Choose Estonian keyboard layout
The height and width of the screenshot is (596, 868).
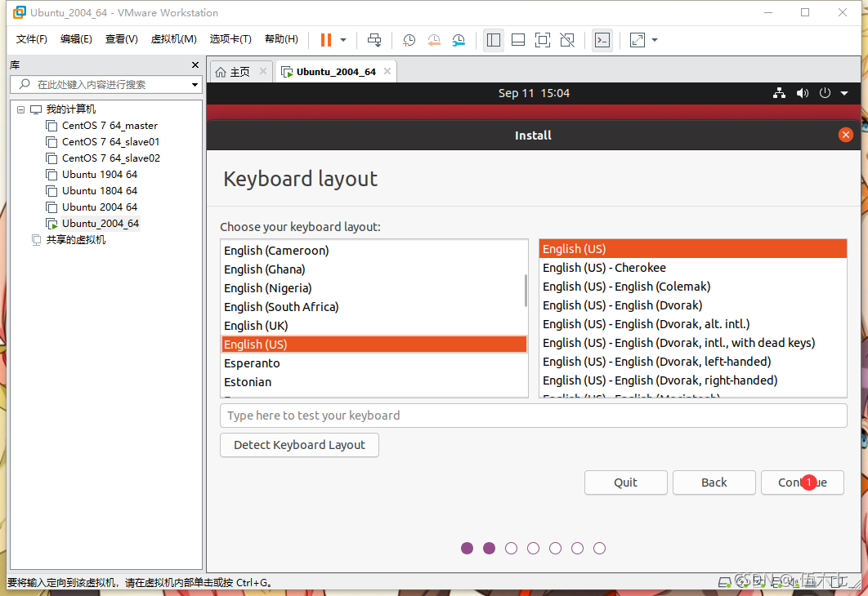pyautogui.click(x=374, y=382)
